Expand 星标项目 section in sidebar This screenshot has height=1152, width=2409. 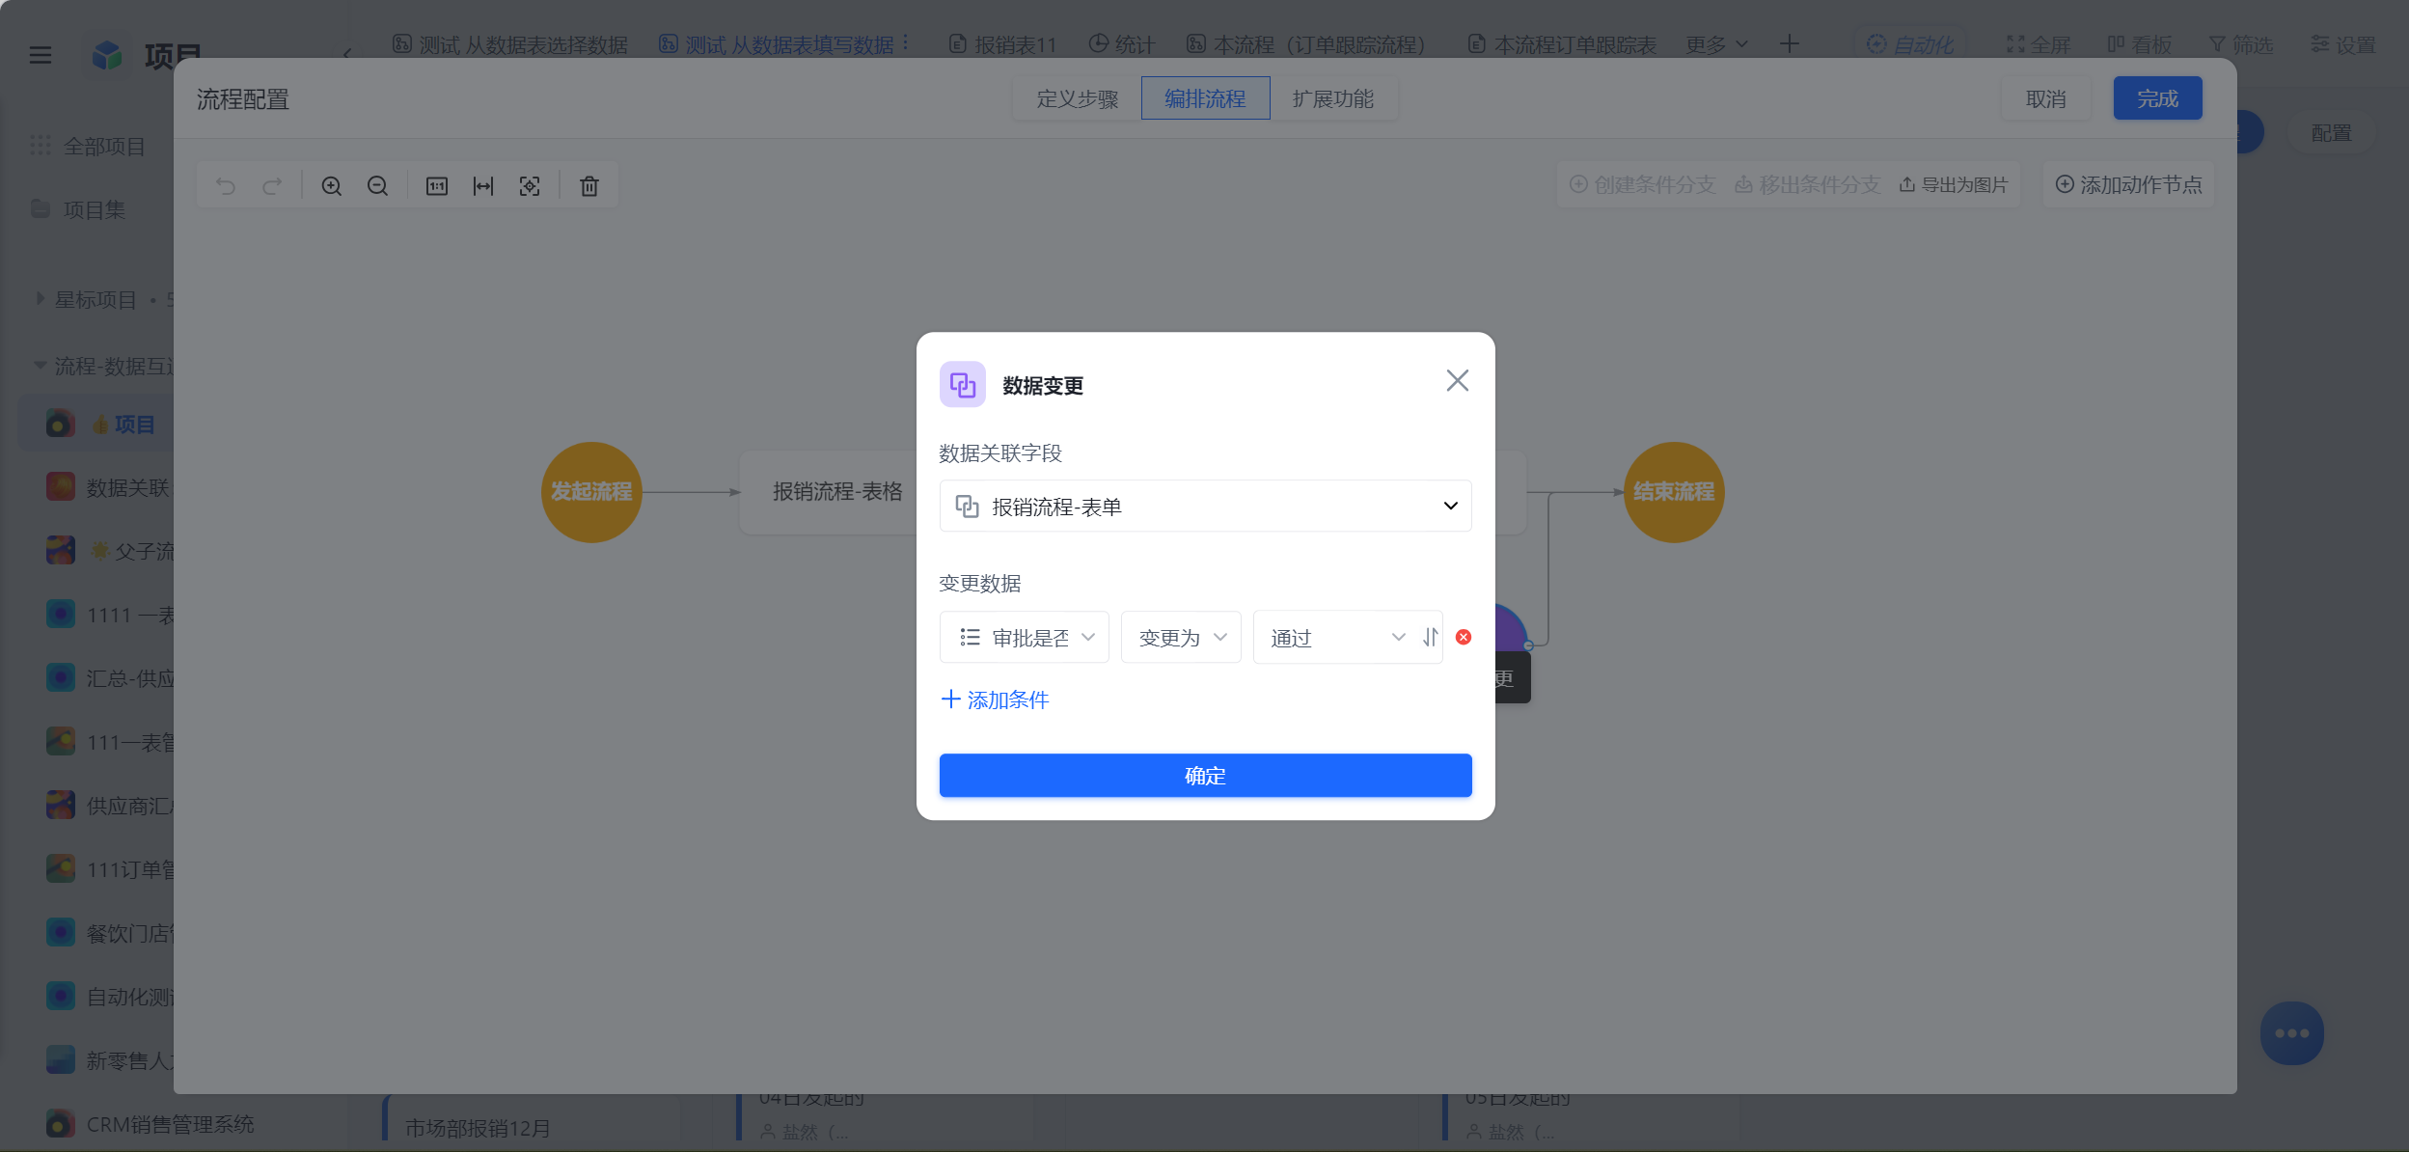pos(41,299)
